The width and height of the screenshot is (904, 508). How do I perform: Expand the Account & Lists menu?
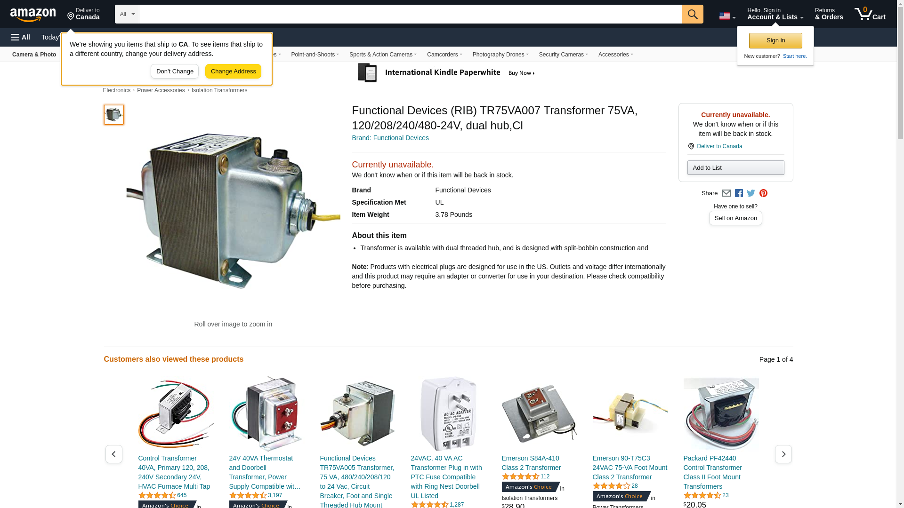(775, 14)
